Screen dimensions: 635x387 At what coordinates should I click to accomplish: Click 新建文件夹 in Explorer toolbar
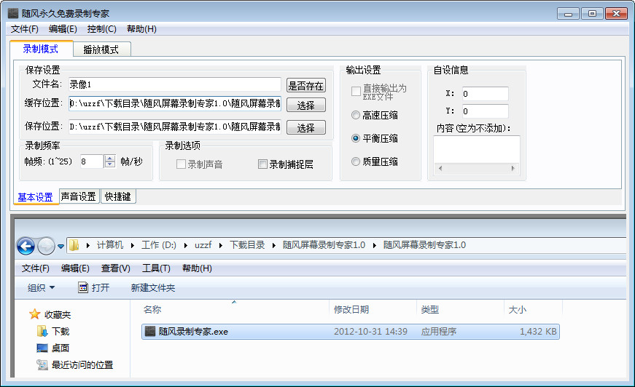click(x=152, y=287)
